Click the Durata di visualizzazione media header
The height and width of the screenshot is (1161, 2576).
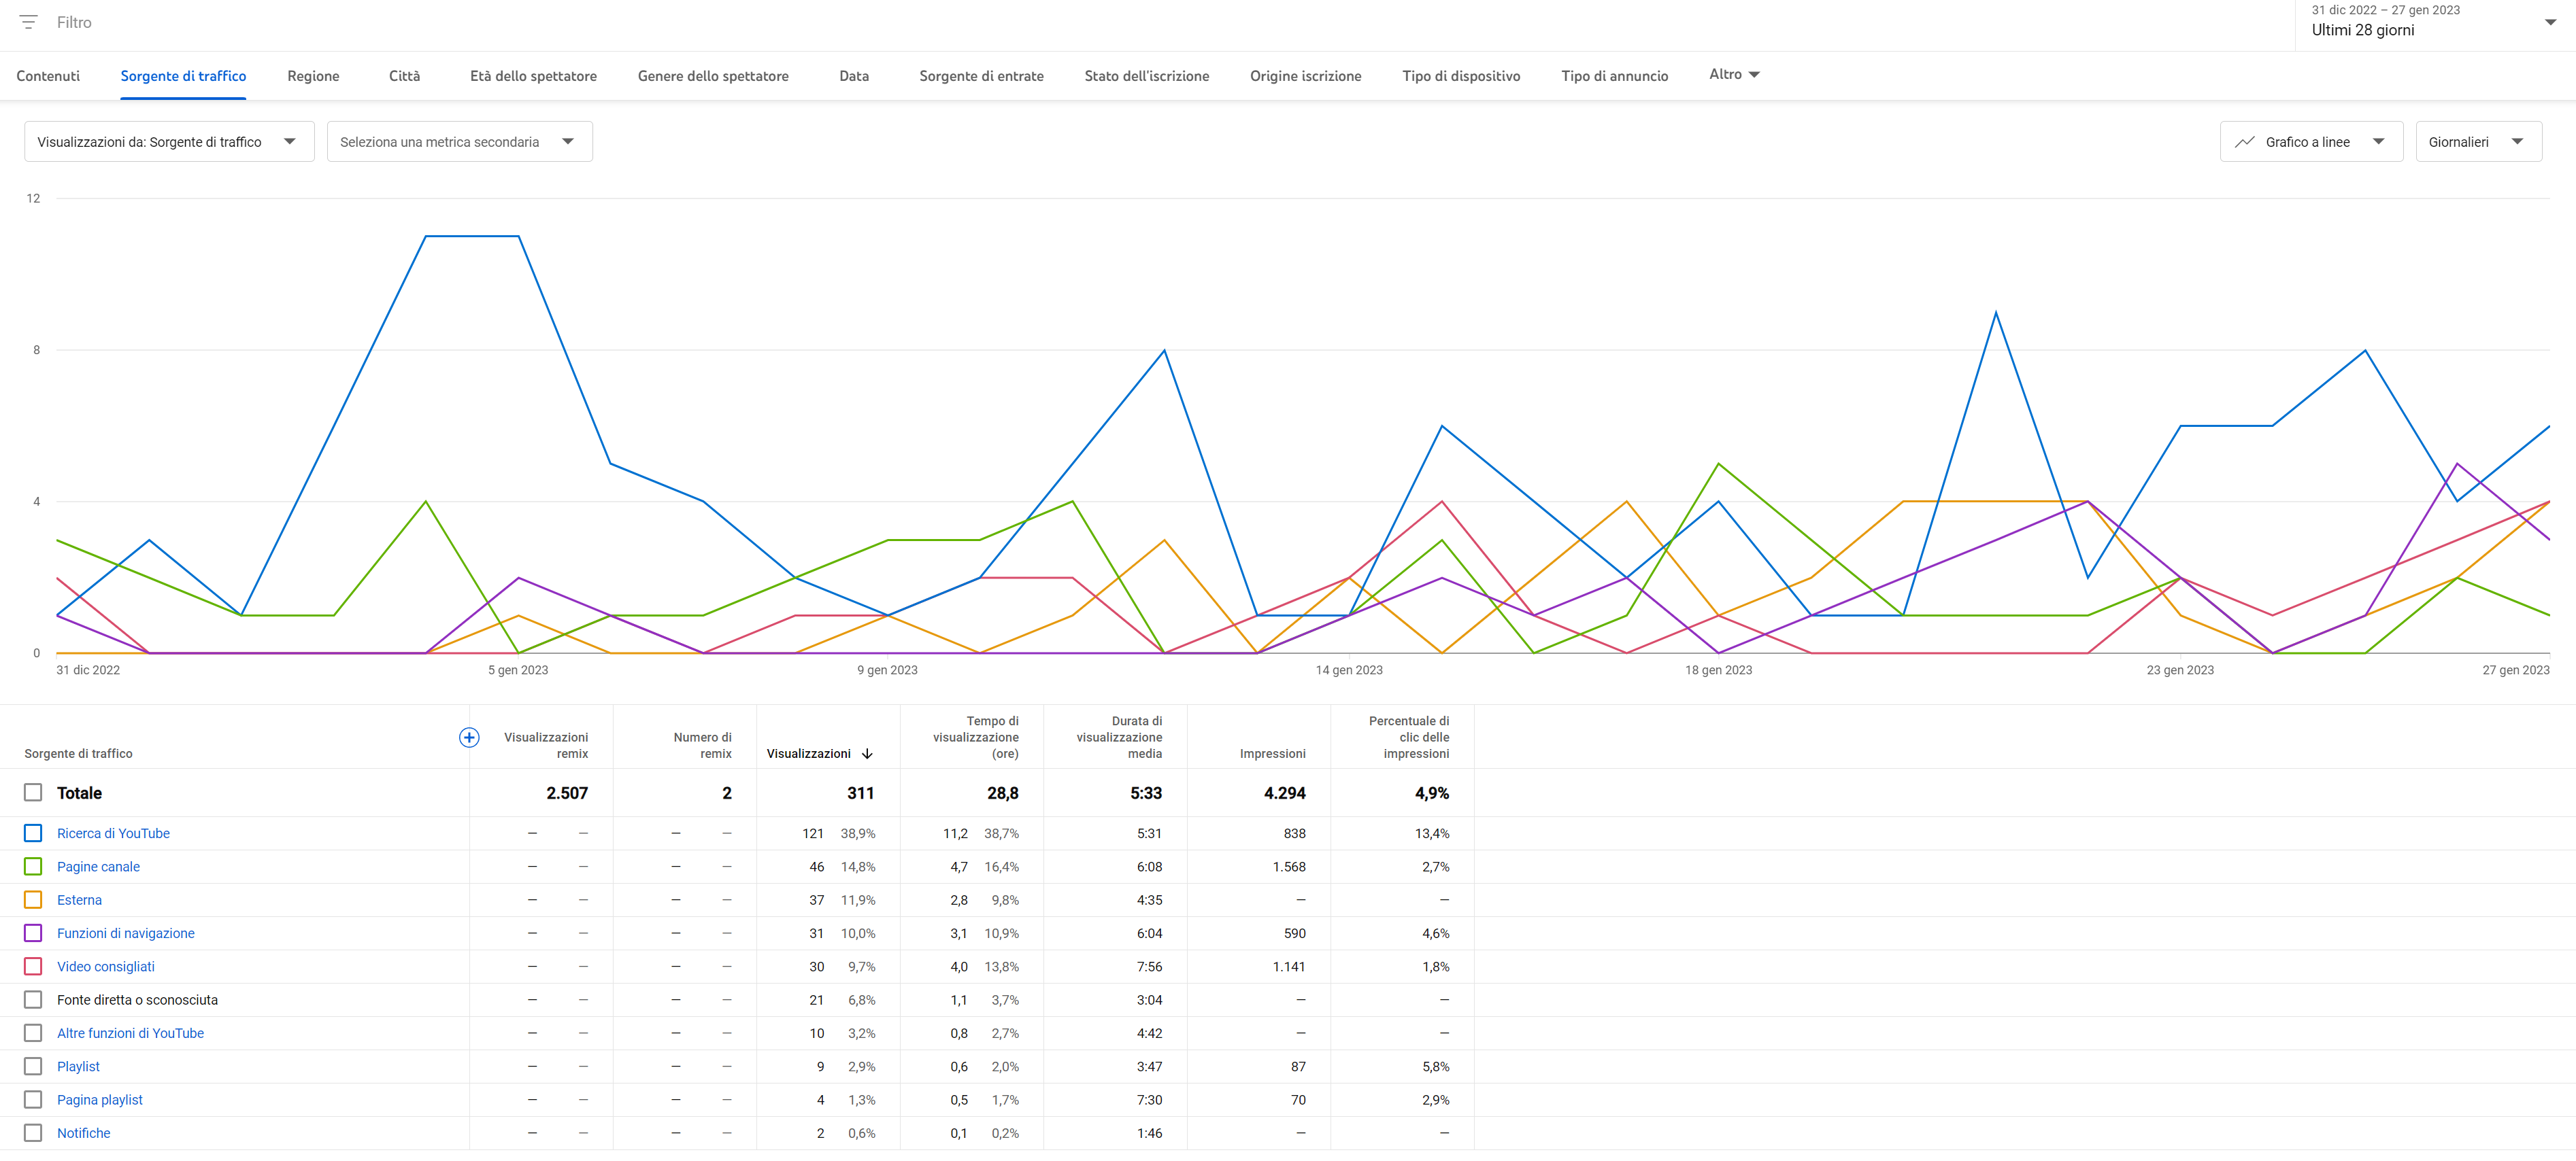[x=1119, y=738]
